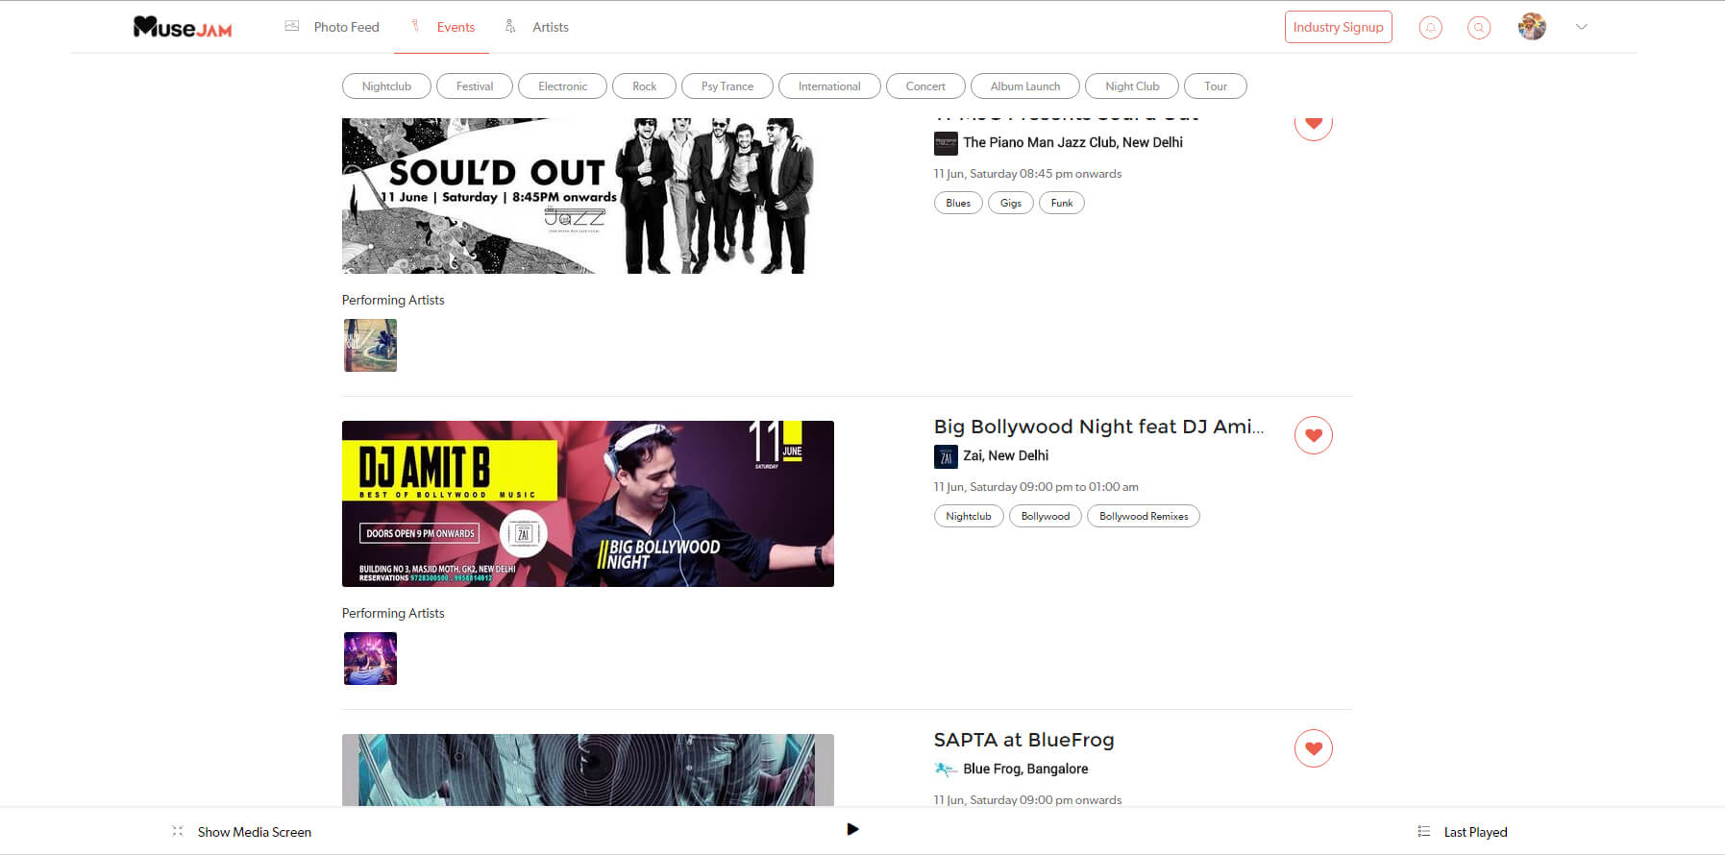
Task: Click the Artists person icon
Action: pyautogui.click(x=510, y=26)
